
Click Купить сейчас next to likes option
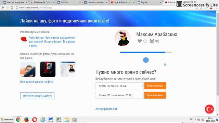(155, 86)
